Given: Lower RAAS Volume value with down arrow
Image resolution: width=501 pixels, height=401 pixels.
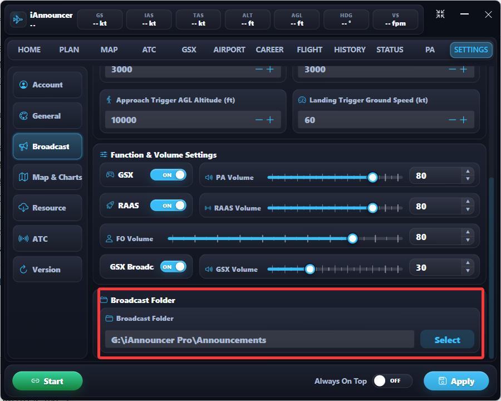Looking at the screenshot, I should click(468, 210).
